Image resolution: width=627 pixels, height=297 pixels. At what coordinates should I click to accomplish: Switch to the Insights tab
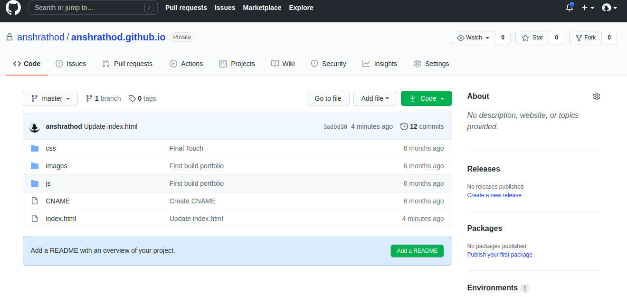pos(380,64)
